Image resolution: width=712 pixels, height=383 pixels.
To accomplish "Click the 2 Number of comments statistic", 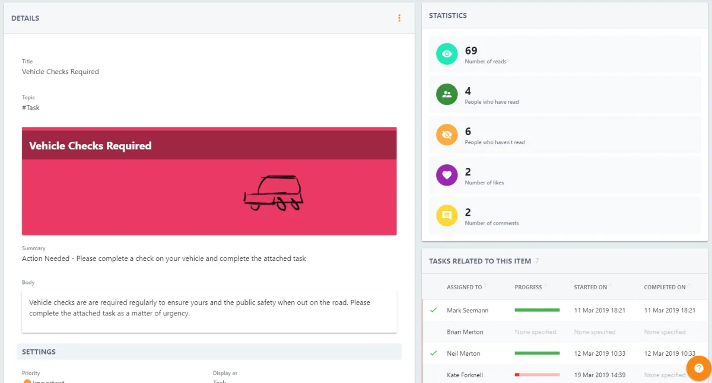I will [x=565, y=215].
